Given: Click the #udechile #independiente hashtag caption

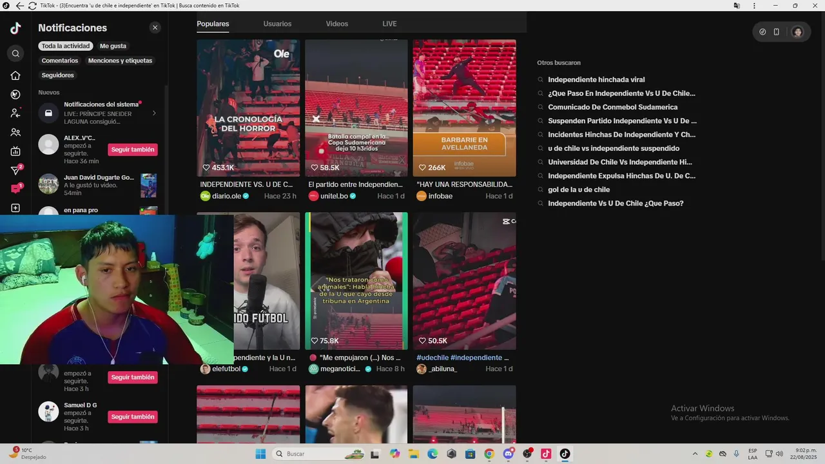Looking at the screenshot, I should point(463,358).
